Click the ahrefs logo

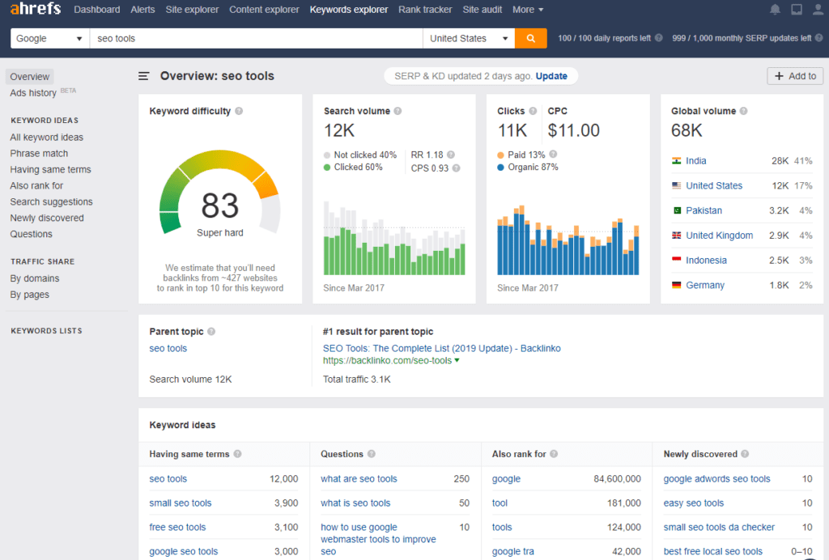click(35, 9)
